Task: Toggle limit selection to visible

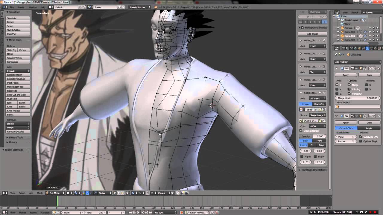Action: (128, 193)
